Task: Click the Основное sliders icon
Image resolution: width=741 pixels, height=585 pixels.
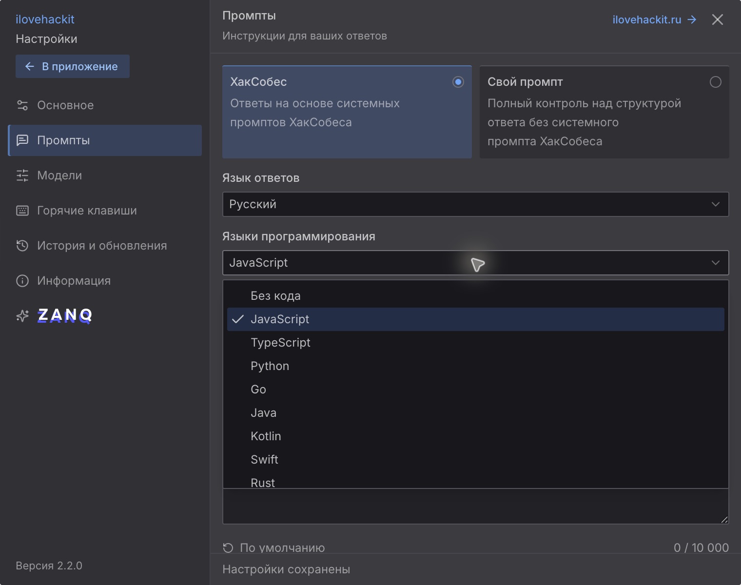Action: [x=22, y=105]
